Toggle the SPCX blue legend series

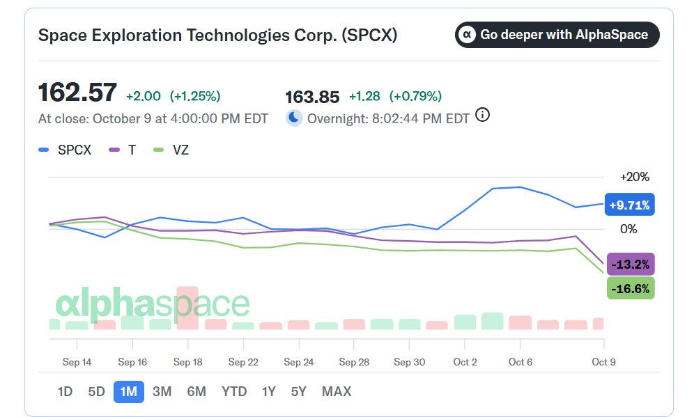tap(65, 150)
